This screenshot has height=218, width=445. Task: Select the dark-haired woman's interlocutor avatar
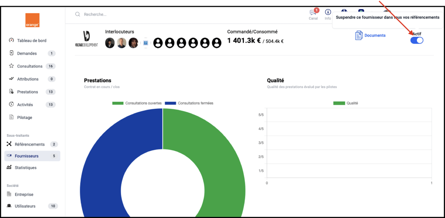(133, 43)
